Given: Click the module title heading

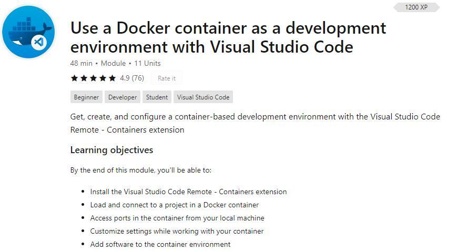Looking at the screenshot, I should (228, 37).
